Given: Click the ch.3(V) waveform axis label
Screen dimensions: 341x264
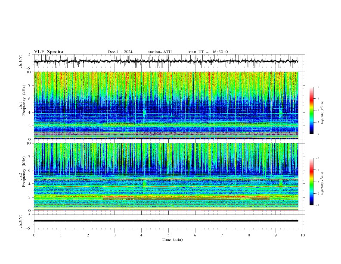Looking at the screenshot, I should (21, 221).
